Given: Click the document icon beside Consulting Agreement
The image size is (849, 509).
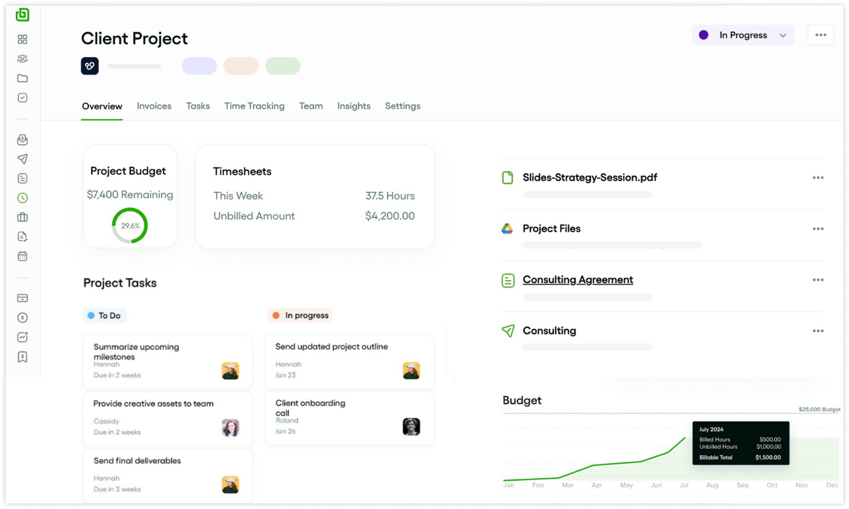Looking at the screenshot, I should (x=508, y=280).
